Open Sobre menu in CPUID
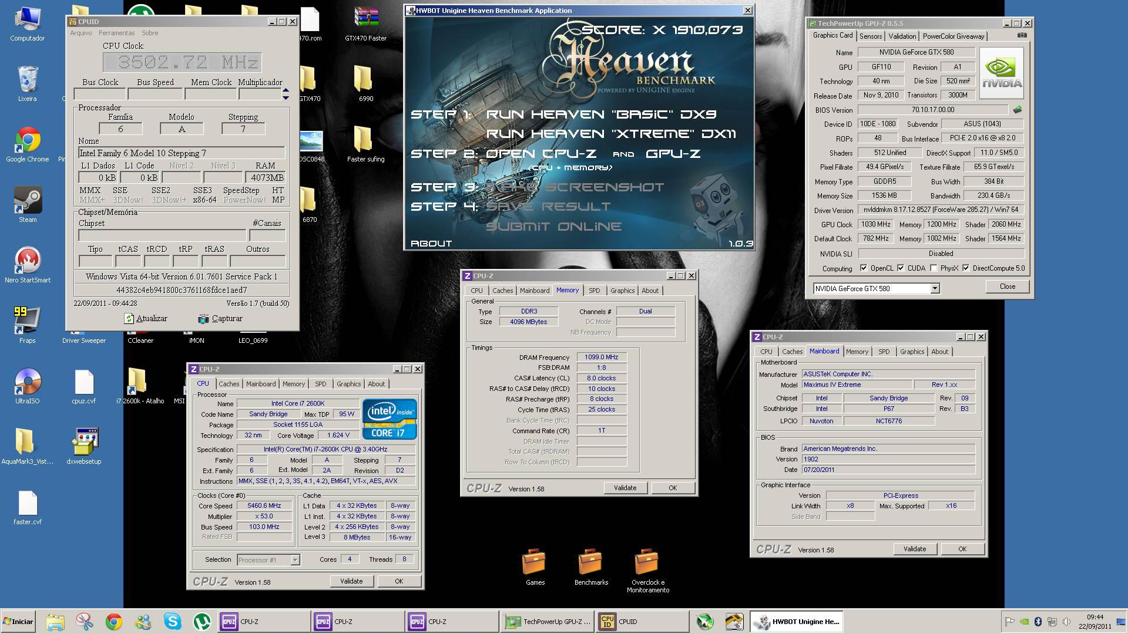This screenshot has width=1128, height=634. (x=150, y=33)
